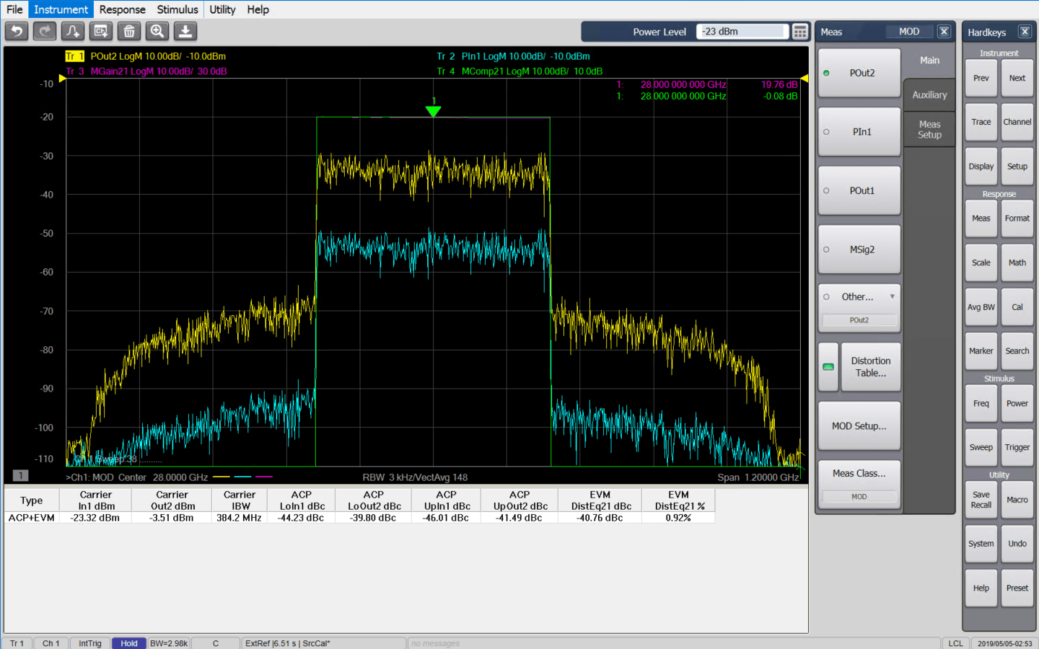Click the Save/export toolbar icon

coord(185,31)
